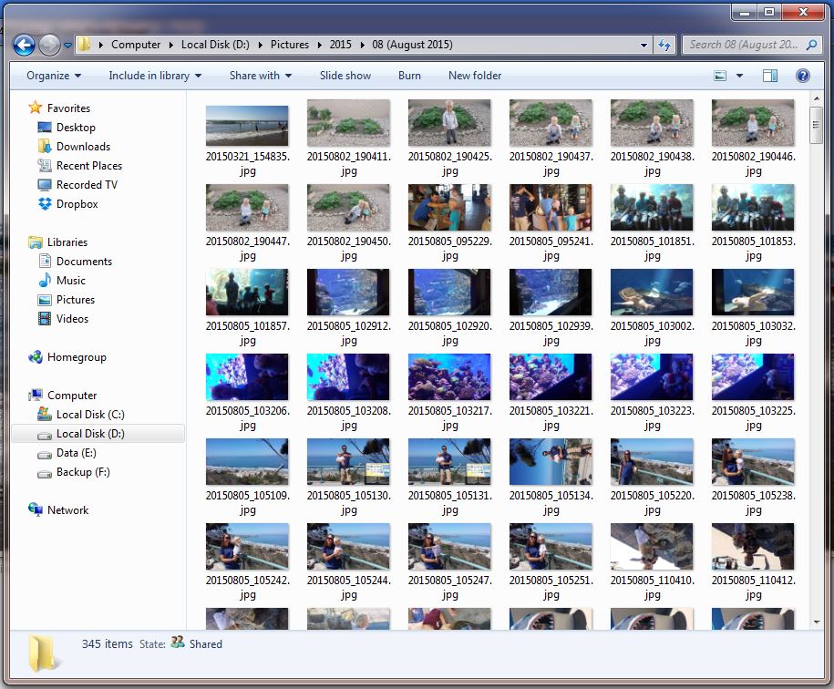Select thumbnail 20150805_101857.jpg
This screenshot has height=689, width=834.
(x=247, y=292)
